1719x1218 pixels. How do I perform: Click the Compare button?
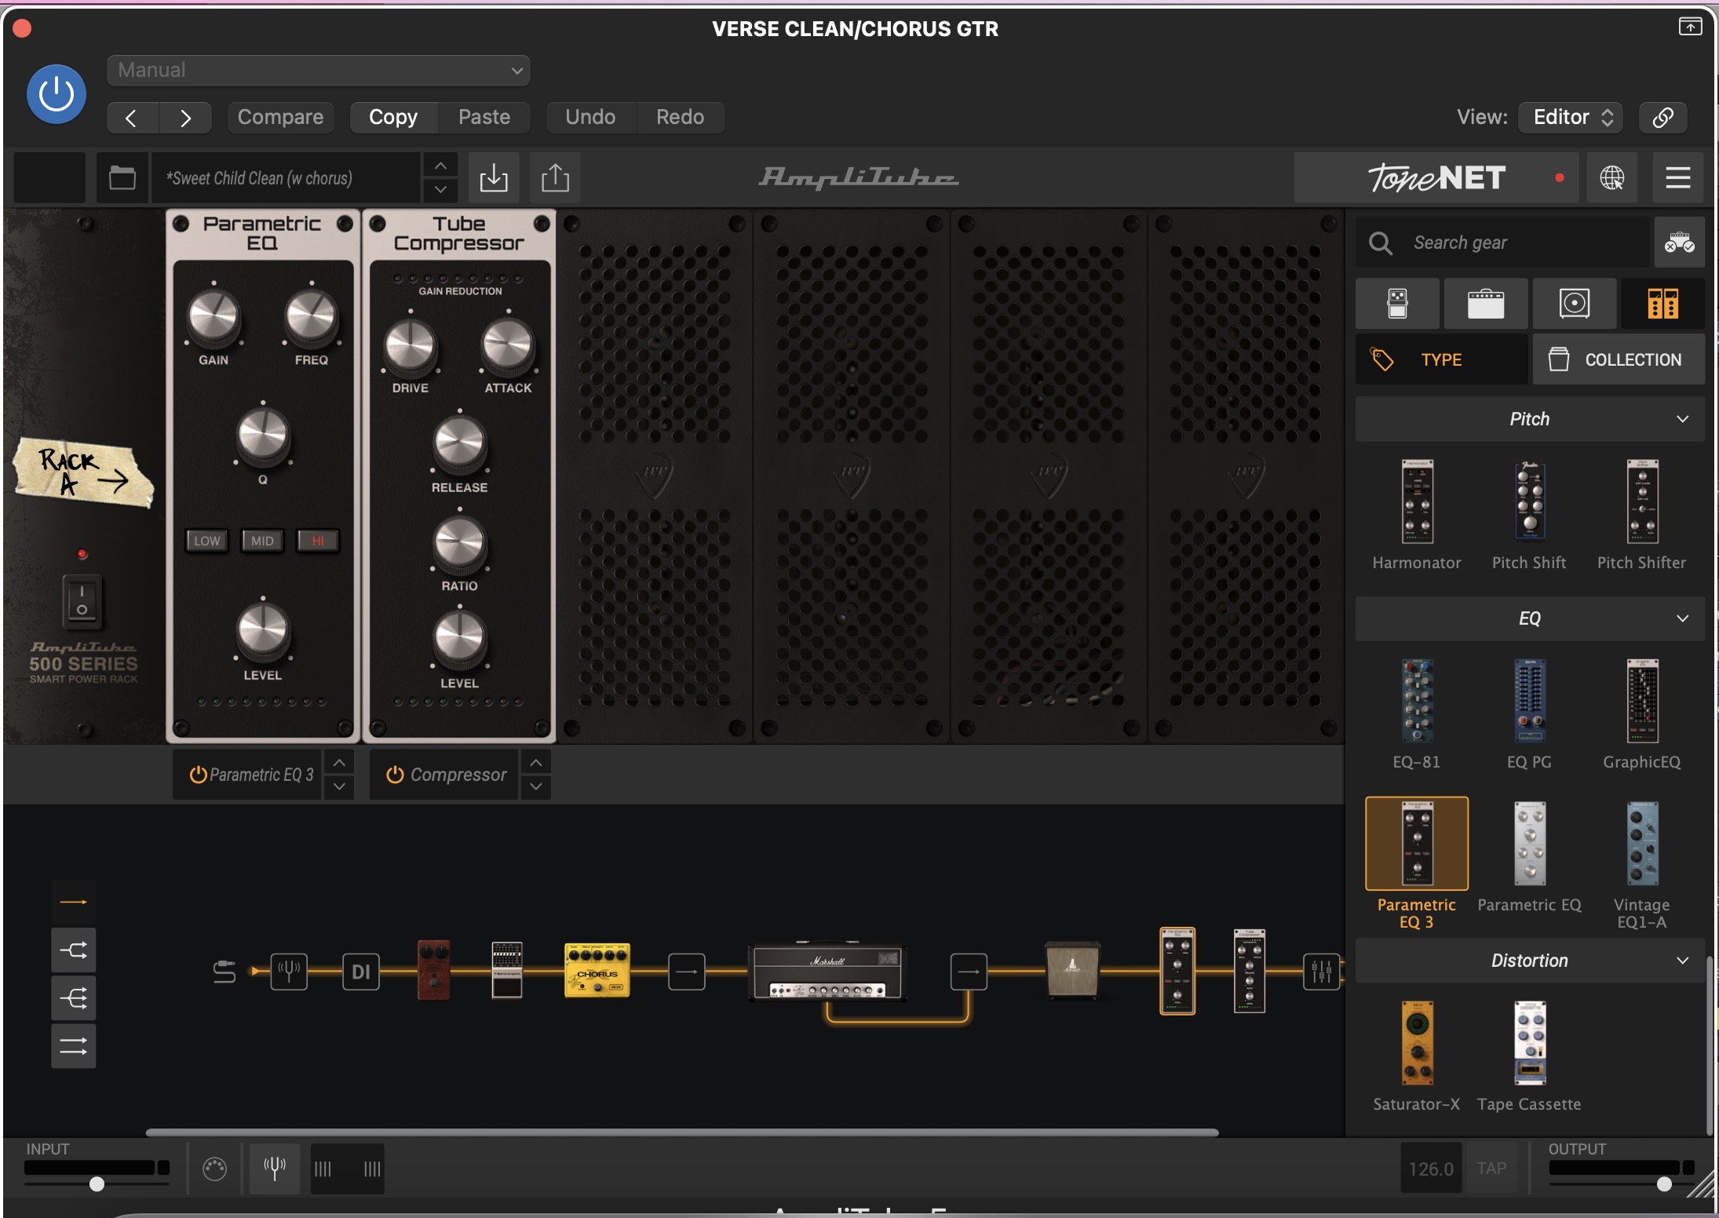(280, 117)
